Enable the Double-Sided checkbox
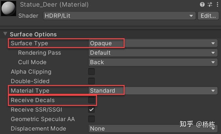 pos(91,81)
